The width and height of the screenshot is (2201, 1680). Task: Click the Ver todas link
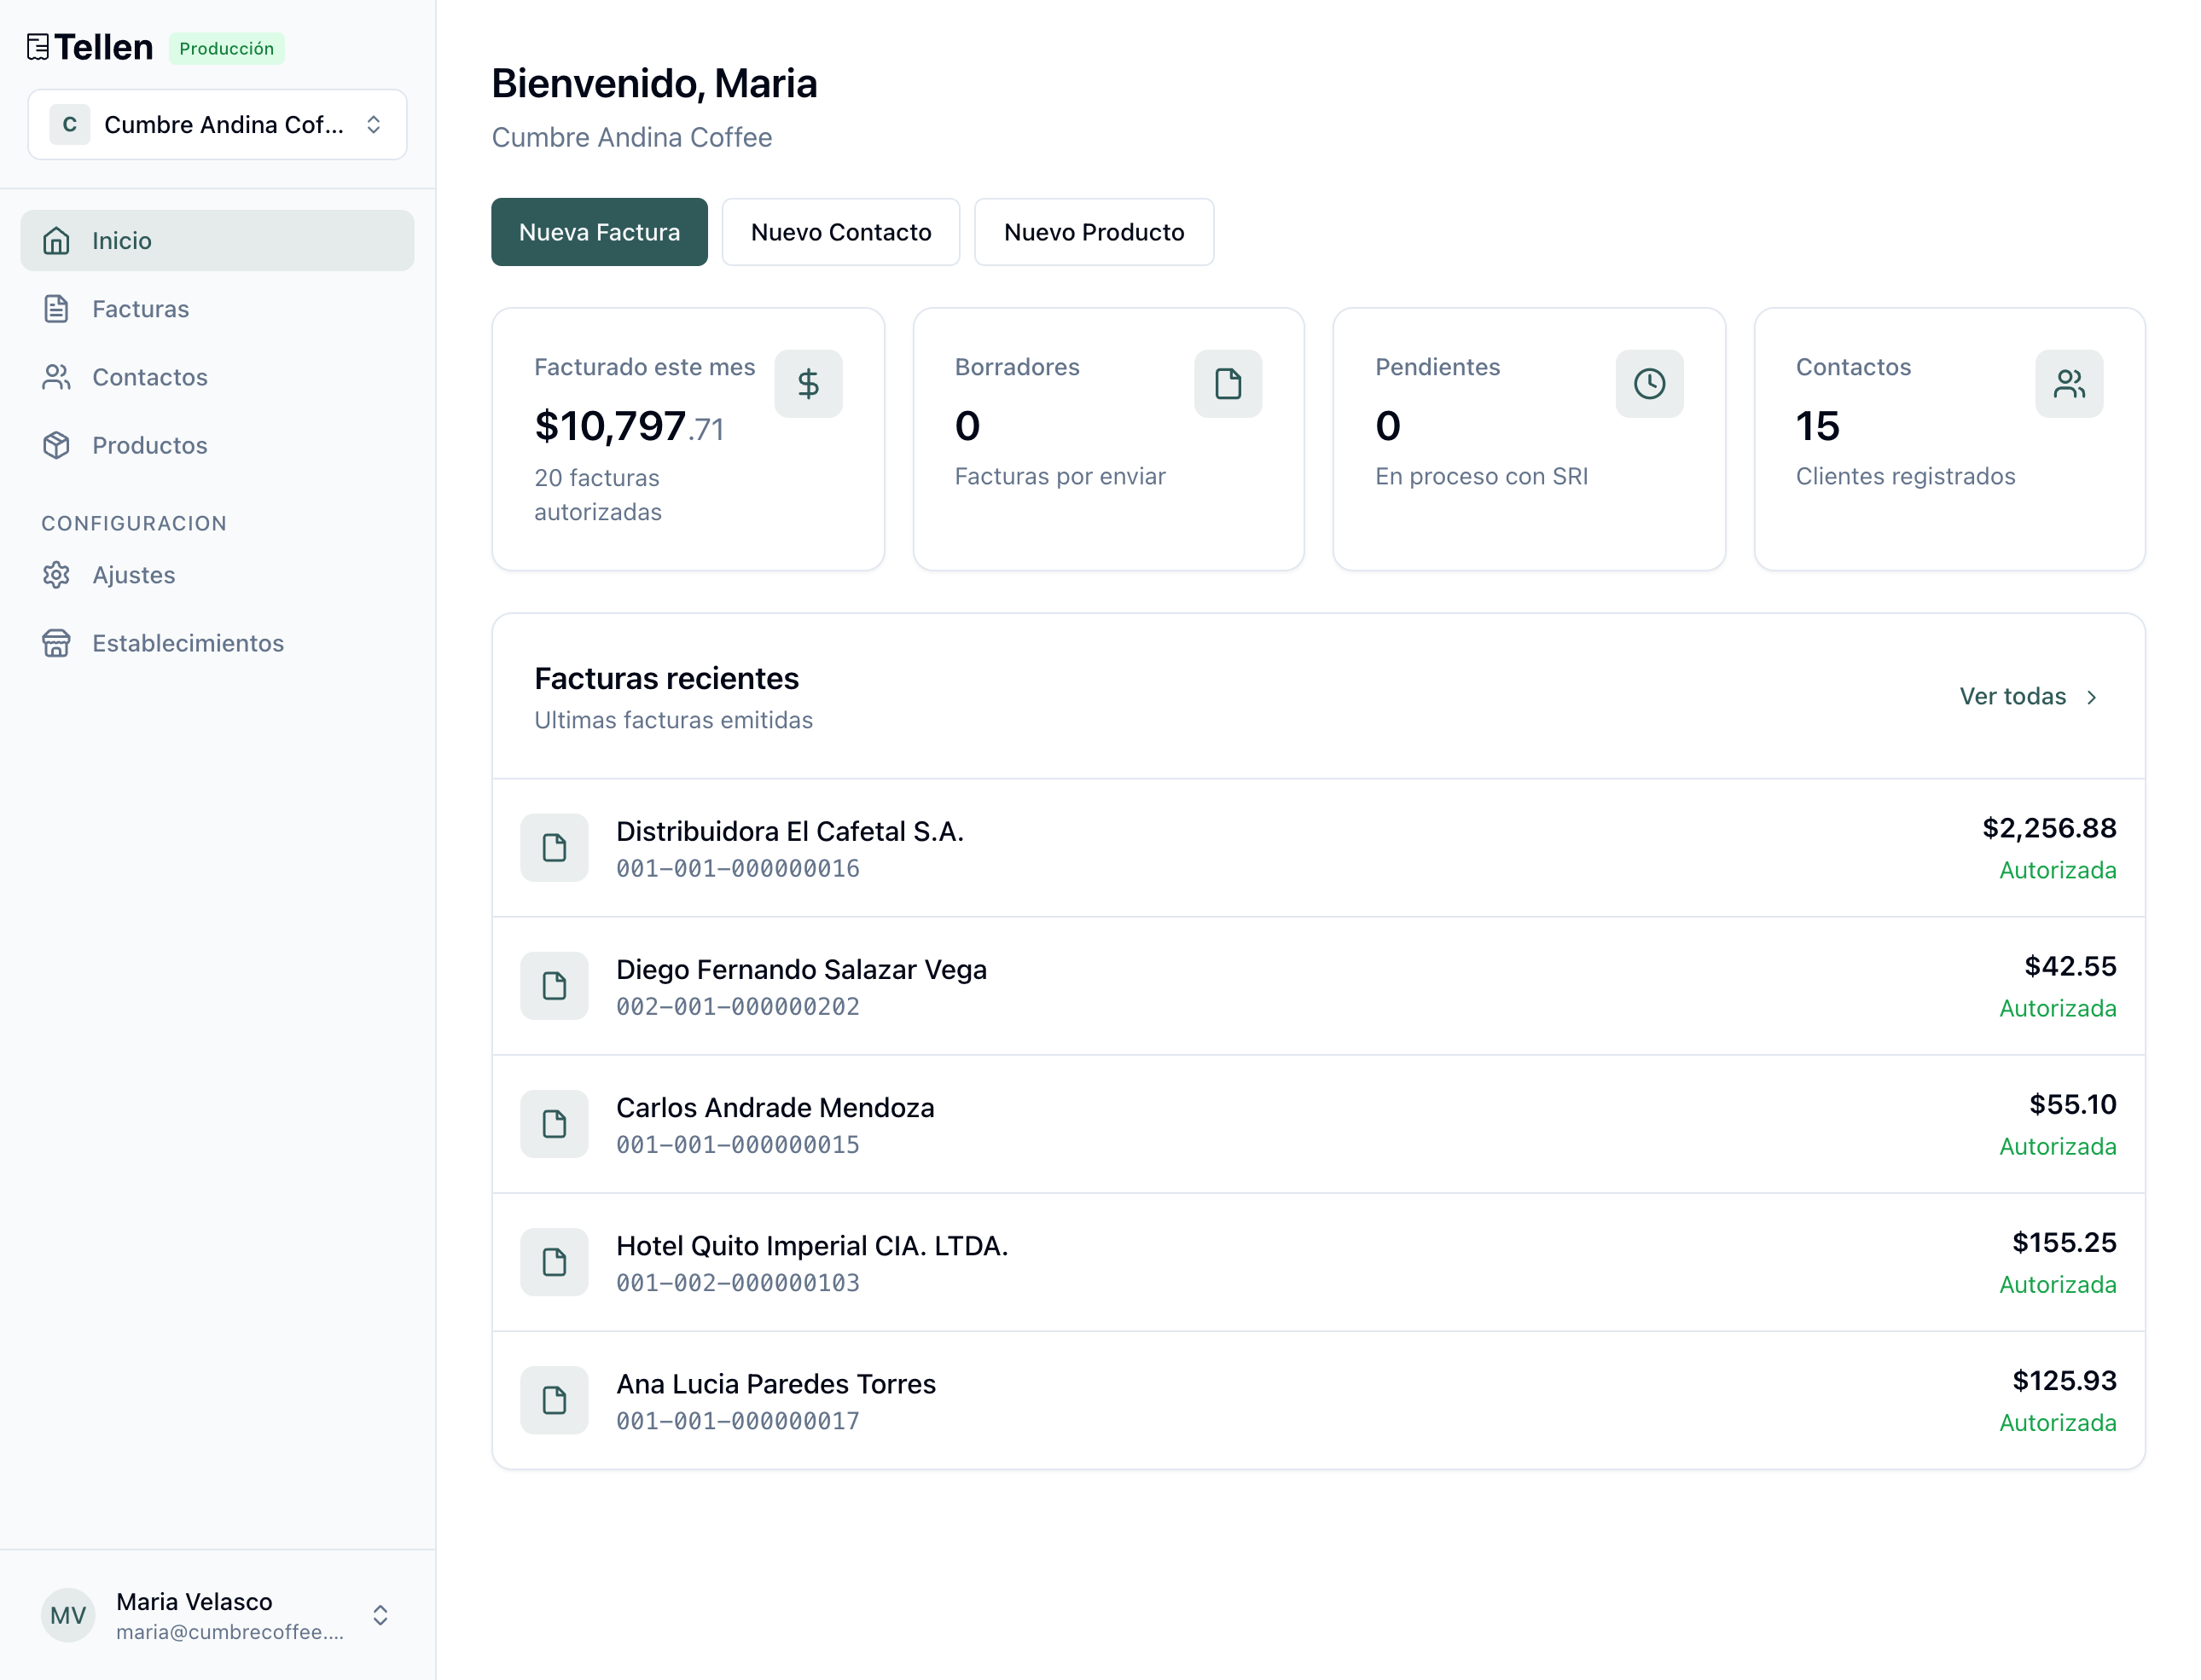click(2012, 697)
